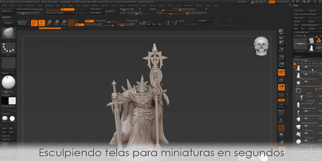322x161 pixels.
Task: Expand the subtool folder icon
Action: (299, 90)
